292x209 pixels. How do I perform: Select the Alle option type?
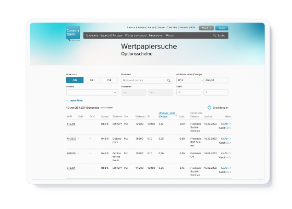[x=75, y=80]
